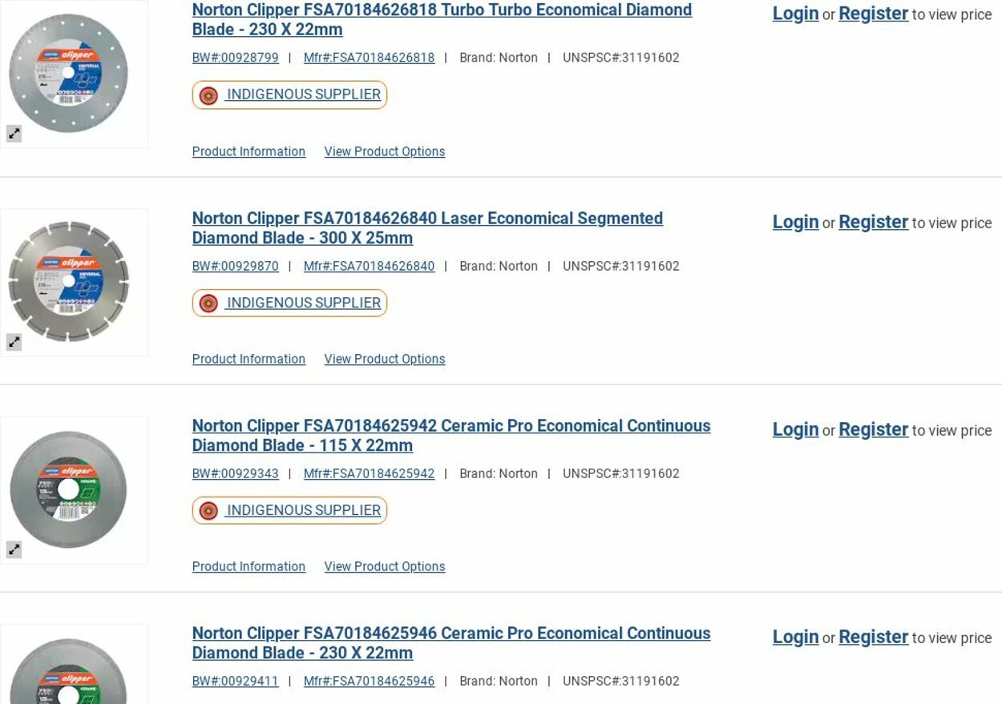
Task: Click Register beside the Laser blade price
Action: (873, 222)
